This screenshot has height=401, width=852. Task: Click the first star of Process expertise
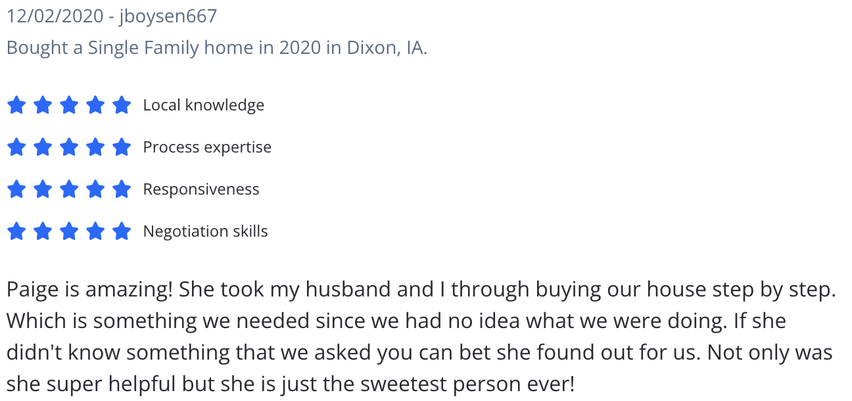pos(16,147)
